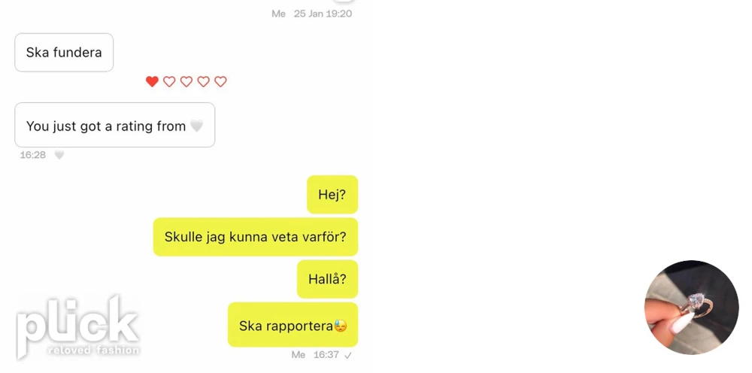Click the 'Me 25 Jan 19:20' timestamp
Screen dimensions: 752x373
312,14
